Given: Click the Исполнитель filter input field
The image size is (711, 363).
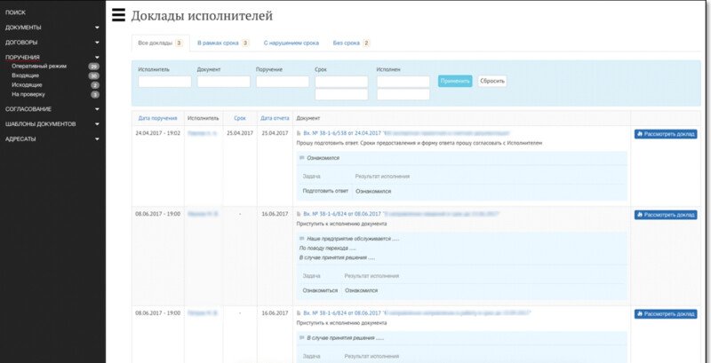Looking at the screenshot, I should pos(164,82).
